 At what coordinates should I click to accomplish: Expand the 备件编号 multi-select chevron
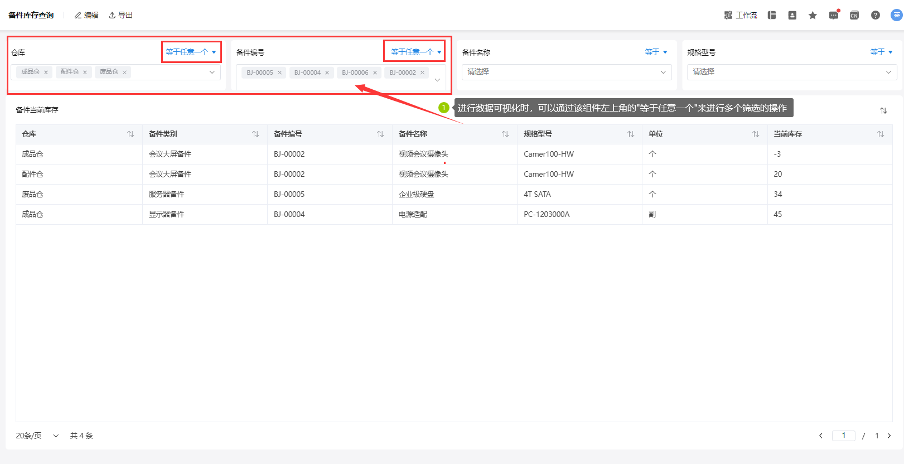(x=437, y=80)
